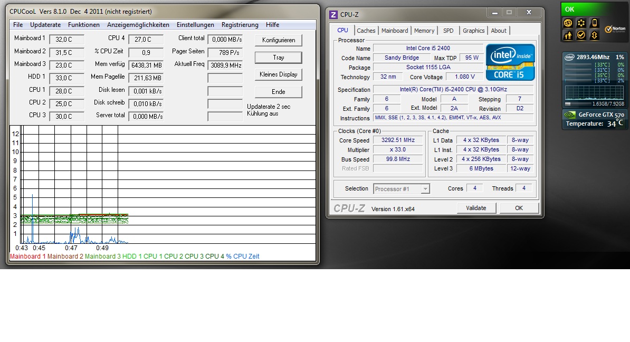Click the Norton globe web protection icon

pos(568,23)
